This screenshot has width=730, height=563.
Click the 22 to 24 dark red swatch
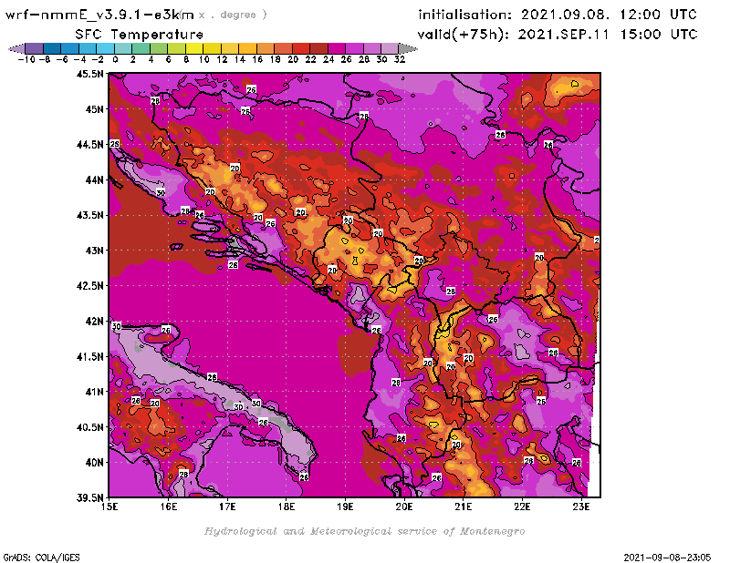coord(318,48)
